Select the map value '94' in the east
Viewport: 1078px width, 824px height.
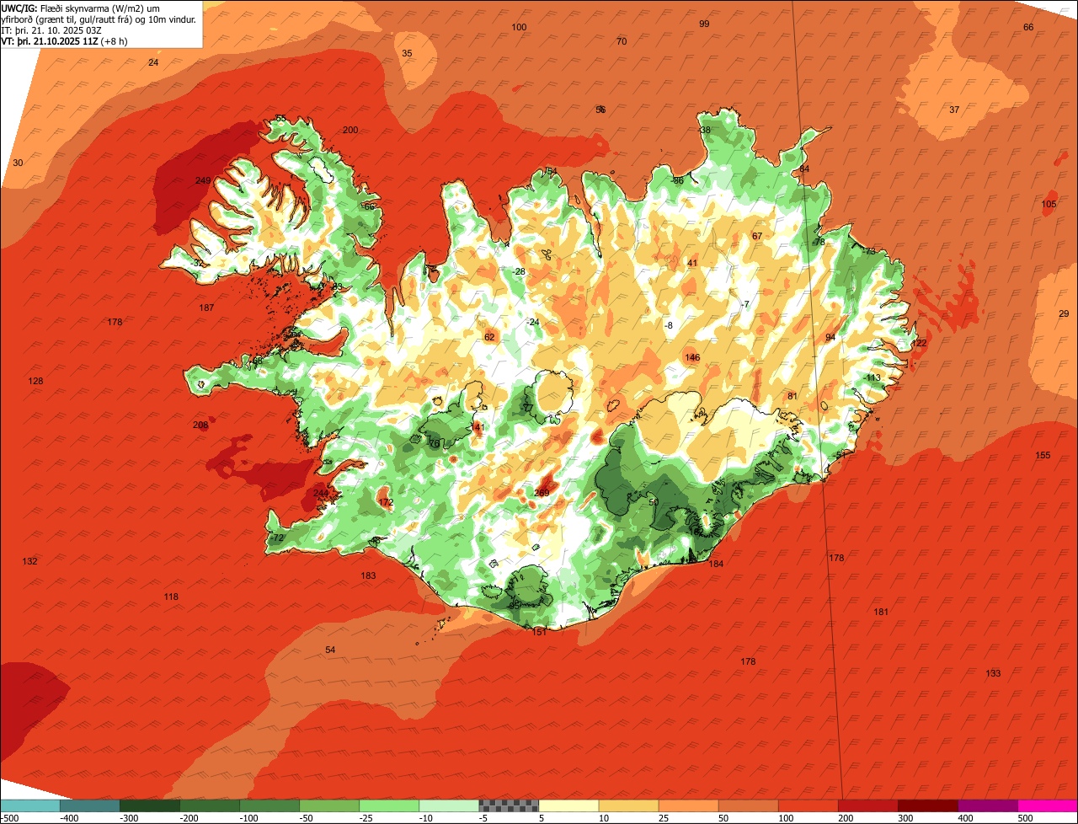click(x=830, y=337)
